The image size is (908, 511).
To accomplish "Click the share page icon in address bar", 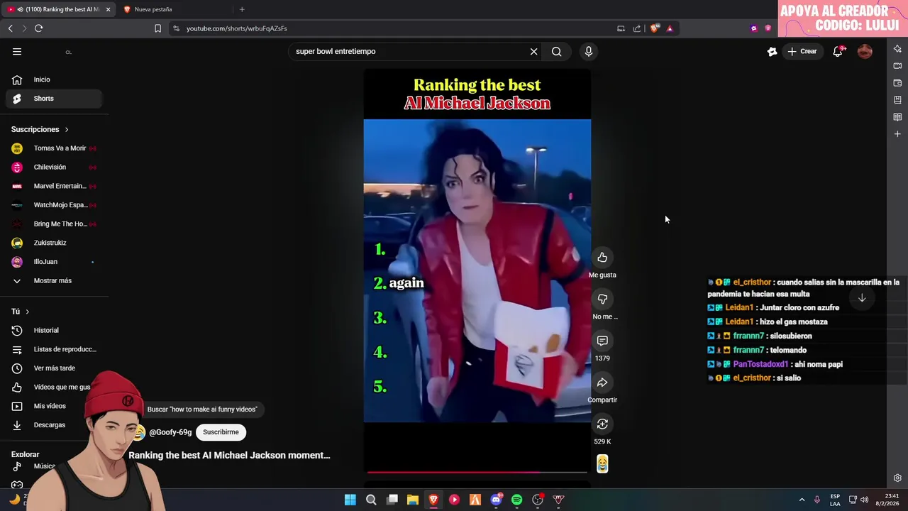I will pyautogui.click(x=637, y=28).
